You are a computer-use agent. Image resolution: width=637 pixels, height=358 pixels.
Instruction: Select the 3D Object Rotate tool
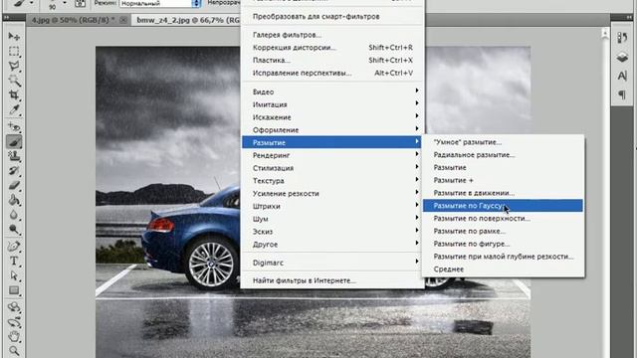point(14,307)
